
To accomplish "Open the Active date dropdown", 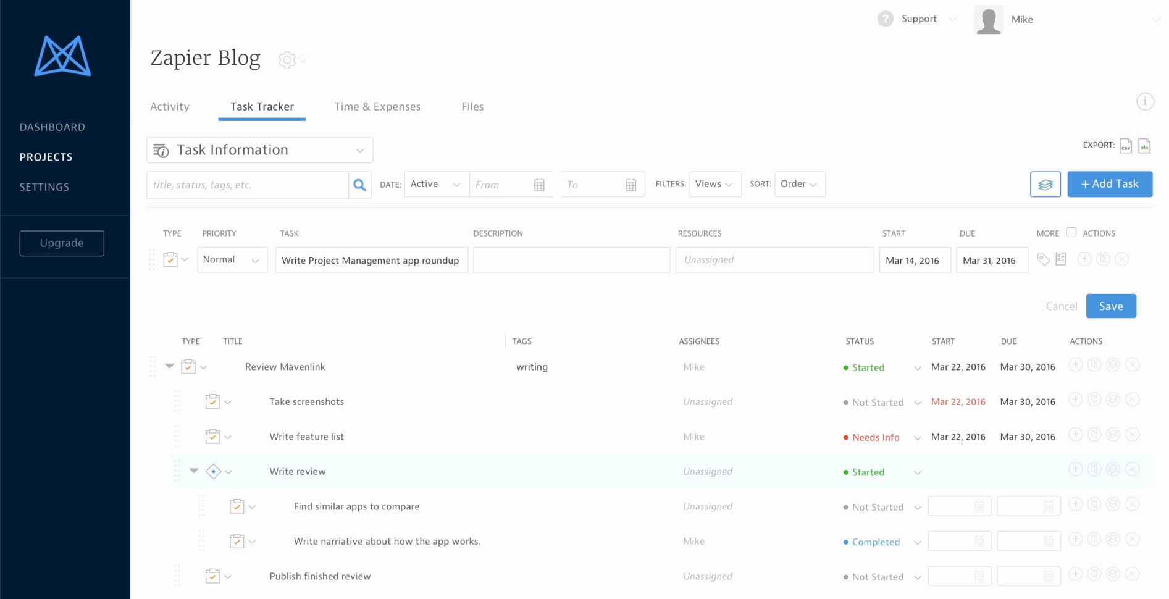I will 437,184.
